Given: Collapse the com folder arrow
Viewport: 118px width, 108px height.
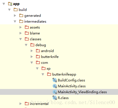Looking at the screenshot, I should 32,63.
